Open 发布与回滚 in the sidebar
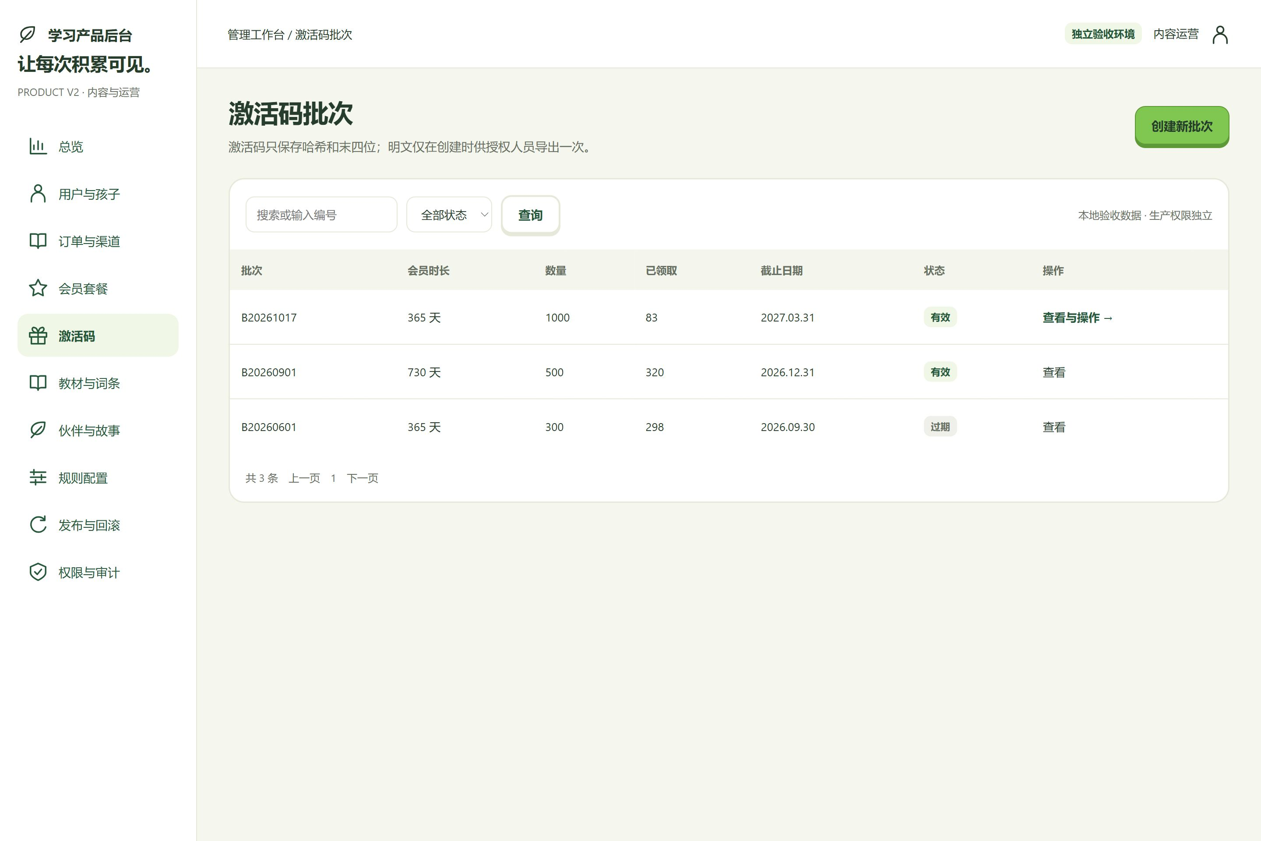This screenshot has height=841, width=1261. click(98, 525)
